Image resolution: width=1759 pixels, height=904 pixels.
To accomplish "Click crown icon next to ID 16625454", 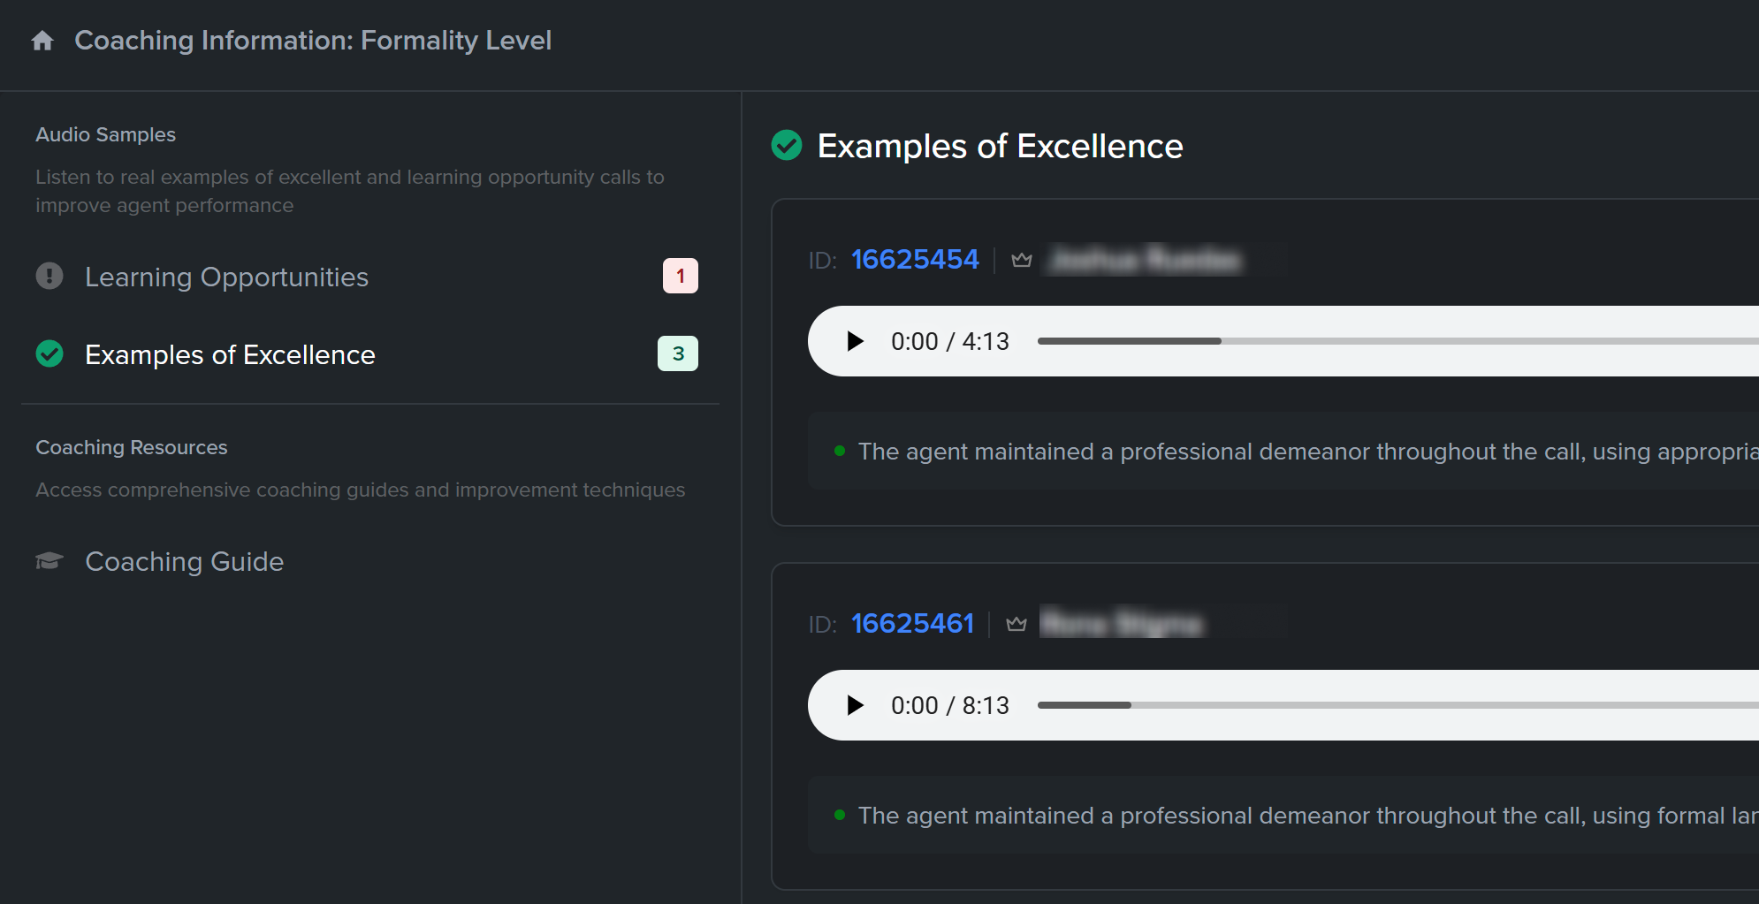I will coord(1022,260).
